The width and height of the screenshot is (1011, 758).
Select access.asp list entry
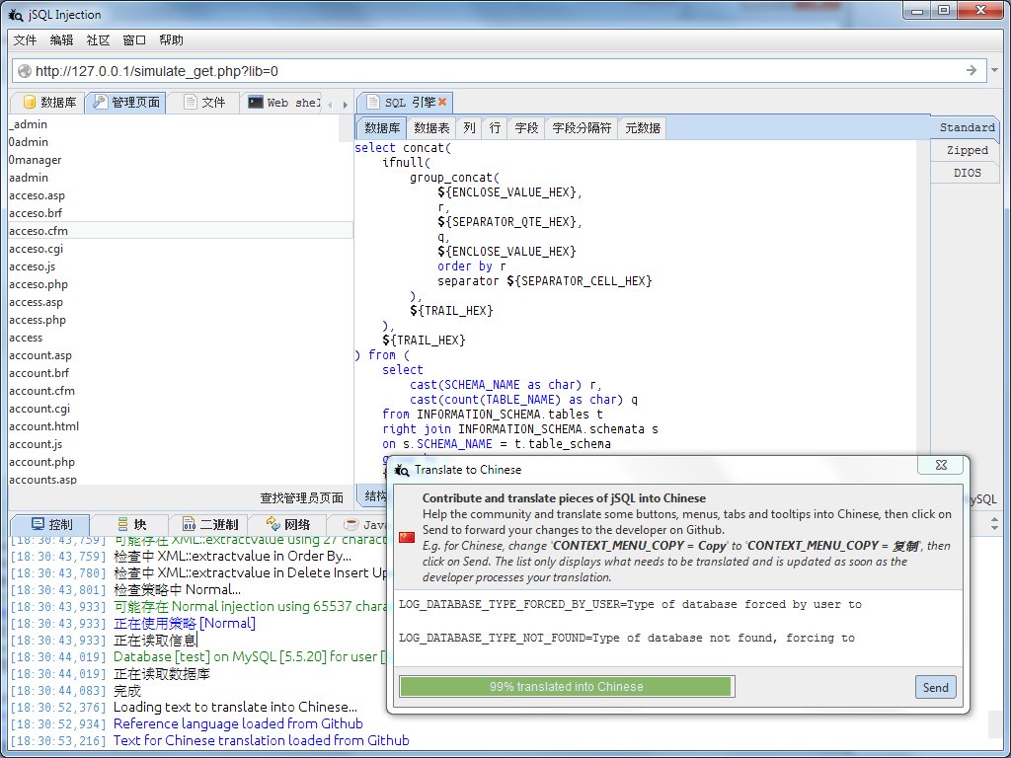181,302
